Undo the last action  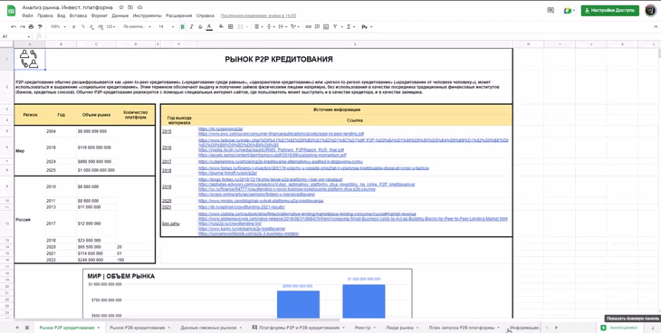pos(14,26)
